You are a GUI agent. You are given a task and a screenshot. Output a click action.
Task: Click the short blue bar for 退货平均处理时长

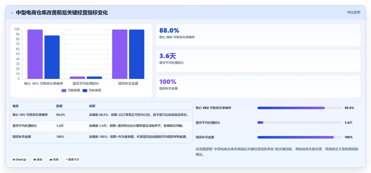pyautogui.click(x=94, y=78)
